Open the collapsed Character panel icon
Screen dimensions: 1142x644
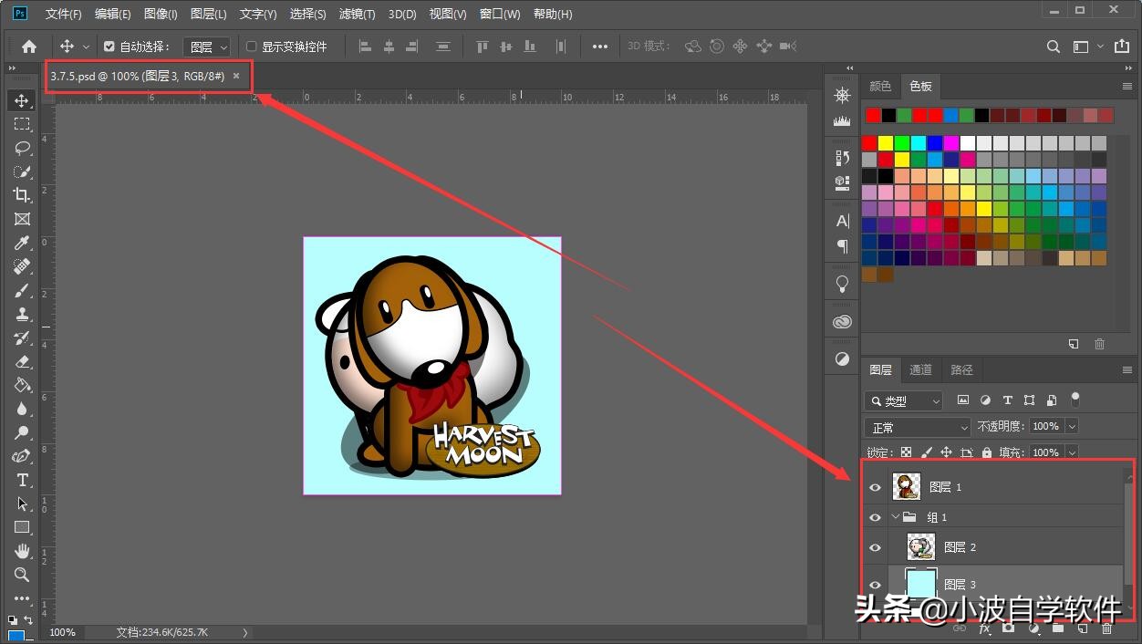tap(842, 221)
